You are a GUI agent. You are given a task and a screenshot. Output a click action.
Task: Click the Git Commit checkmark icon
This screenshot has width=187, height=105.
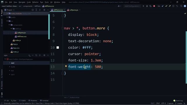click(x=166, y=6)
